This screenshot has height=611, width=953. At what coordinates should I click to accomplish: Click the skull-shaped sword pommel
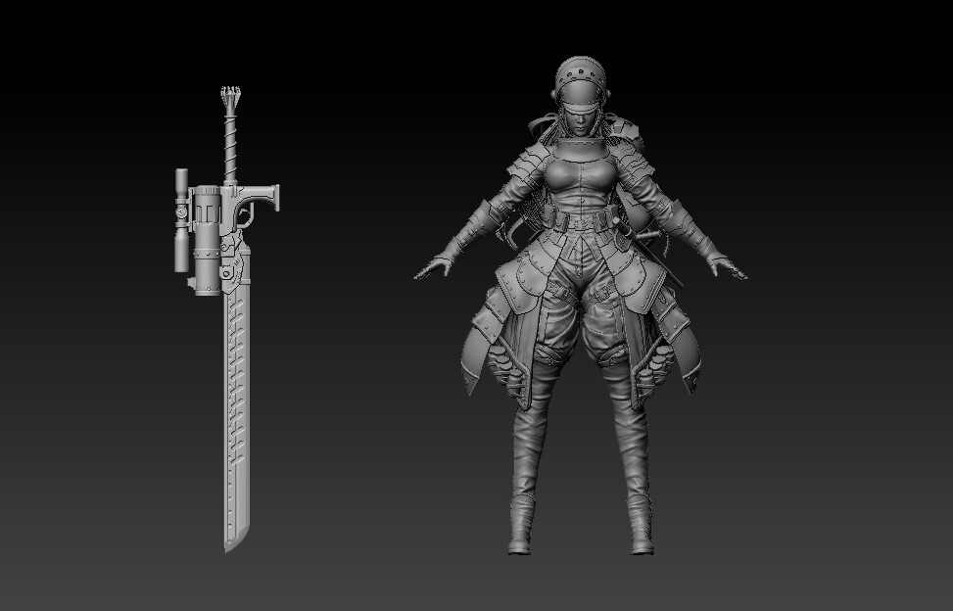click(232, 93)
